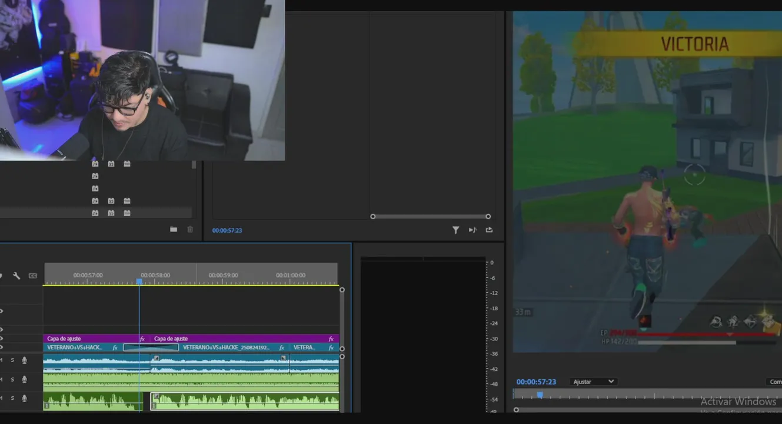Click the audio meters level display area
Image resolution: width=782 pixels, height=424 pixels.
(x=424, y=334)
